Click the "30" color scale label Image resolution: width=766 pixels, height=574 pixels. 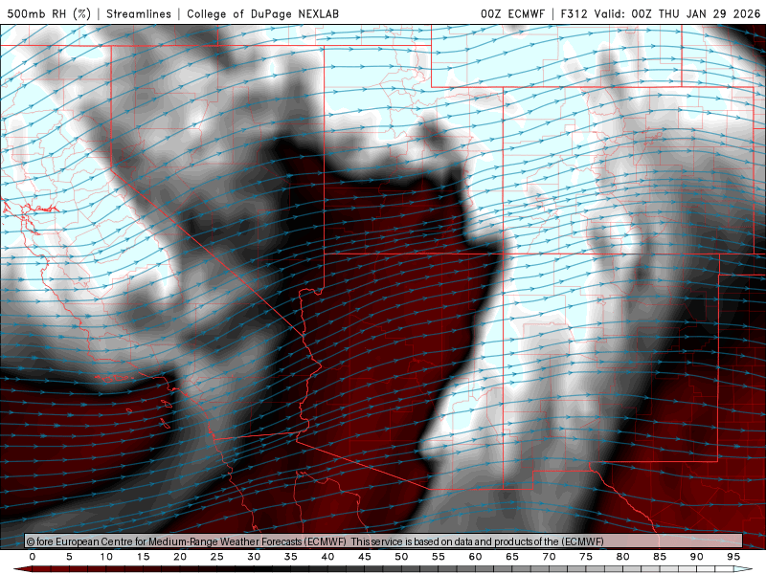pos(254,557)
